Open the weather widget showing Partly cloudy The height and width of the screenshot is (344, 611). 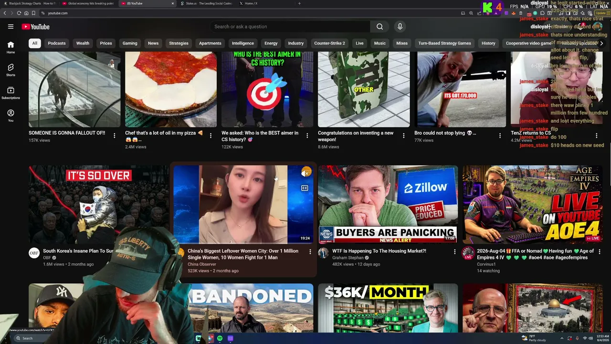point(535,338)
